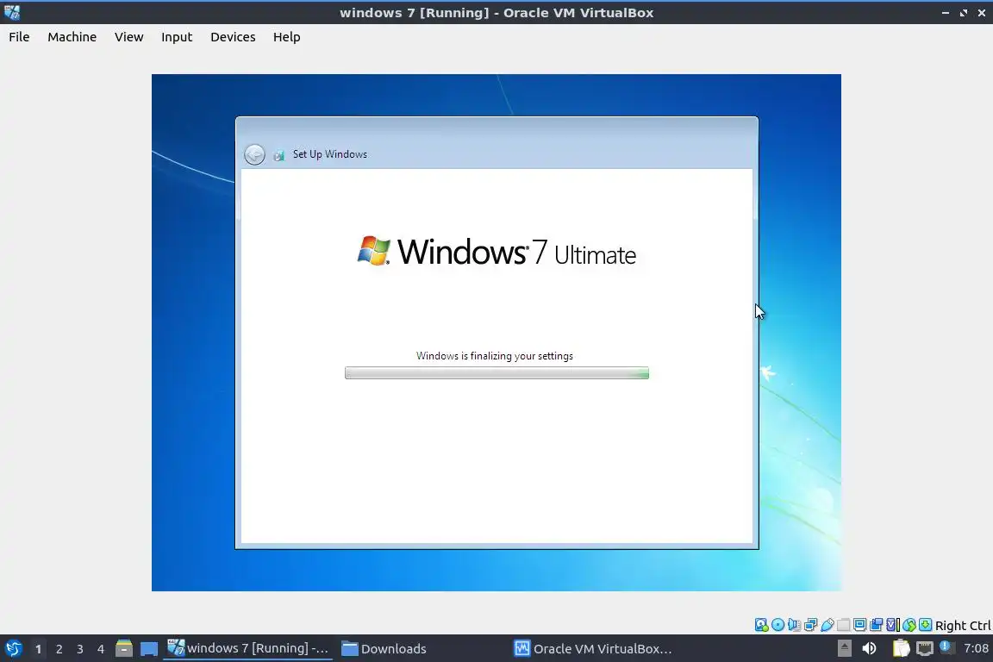The width and height of the screenshot is (993, 662).
Task: Open the Input menu
Action: point(177,37)
